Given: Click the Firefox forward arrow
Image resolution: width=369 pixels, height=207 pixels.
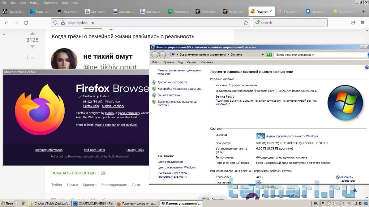Looking at the screenshot, I should tap(16, 23).
